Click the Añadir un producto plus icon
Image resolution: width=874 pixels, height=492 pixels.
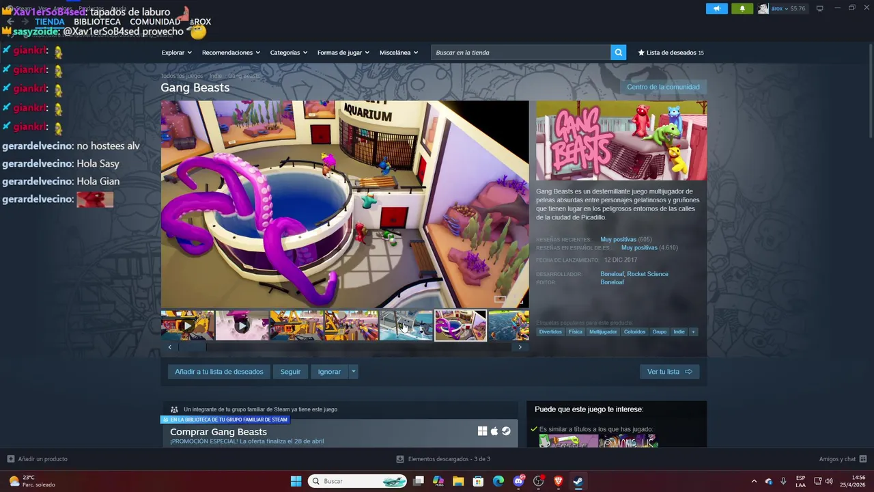coord(10,459)
